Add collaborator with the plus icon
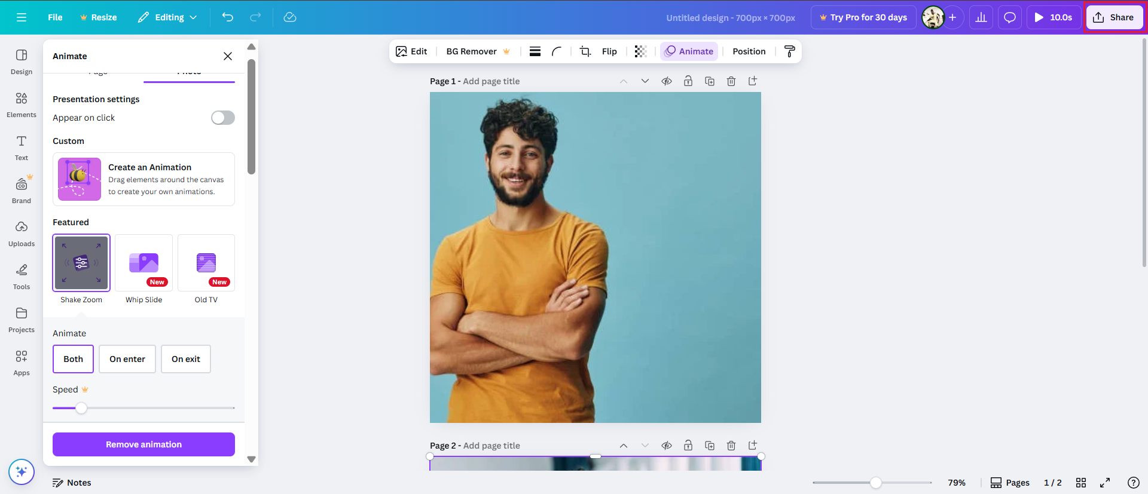The image size is (1148, 494). click(x=952, y=17)
